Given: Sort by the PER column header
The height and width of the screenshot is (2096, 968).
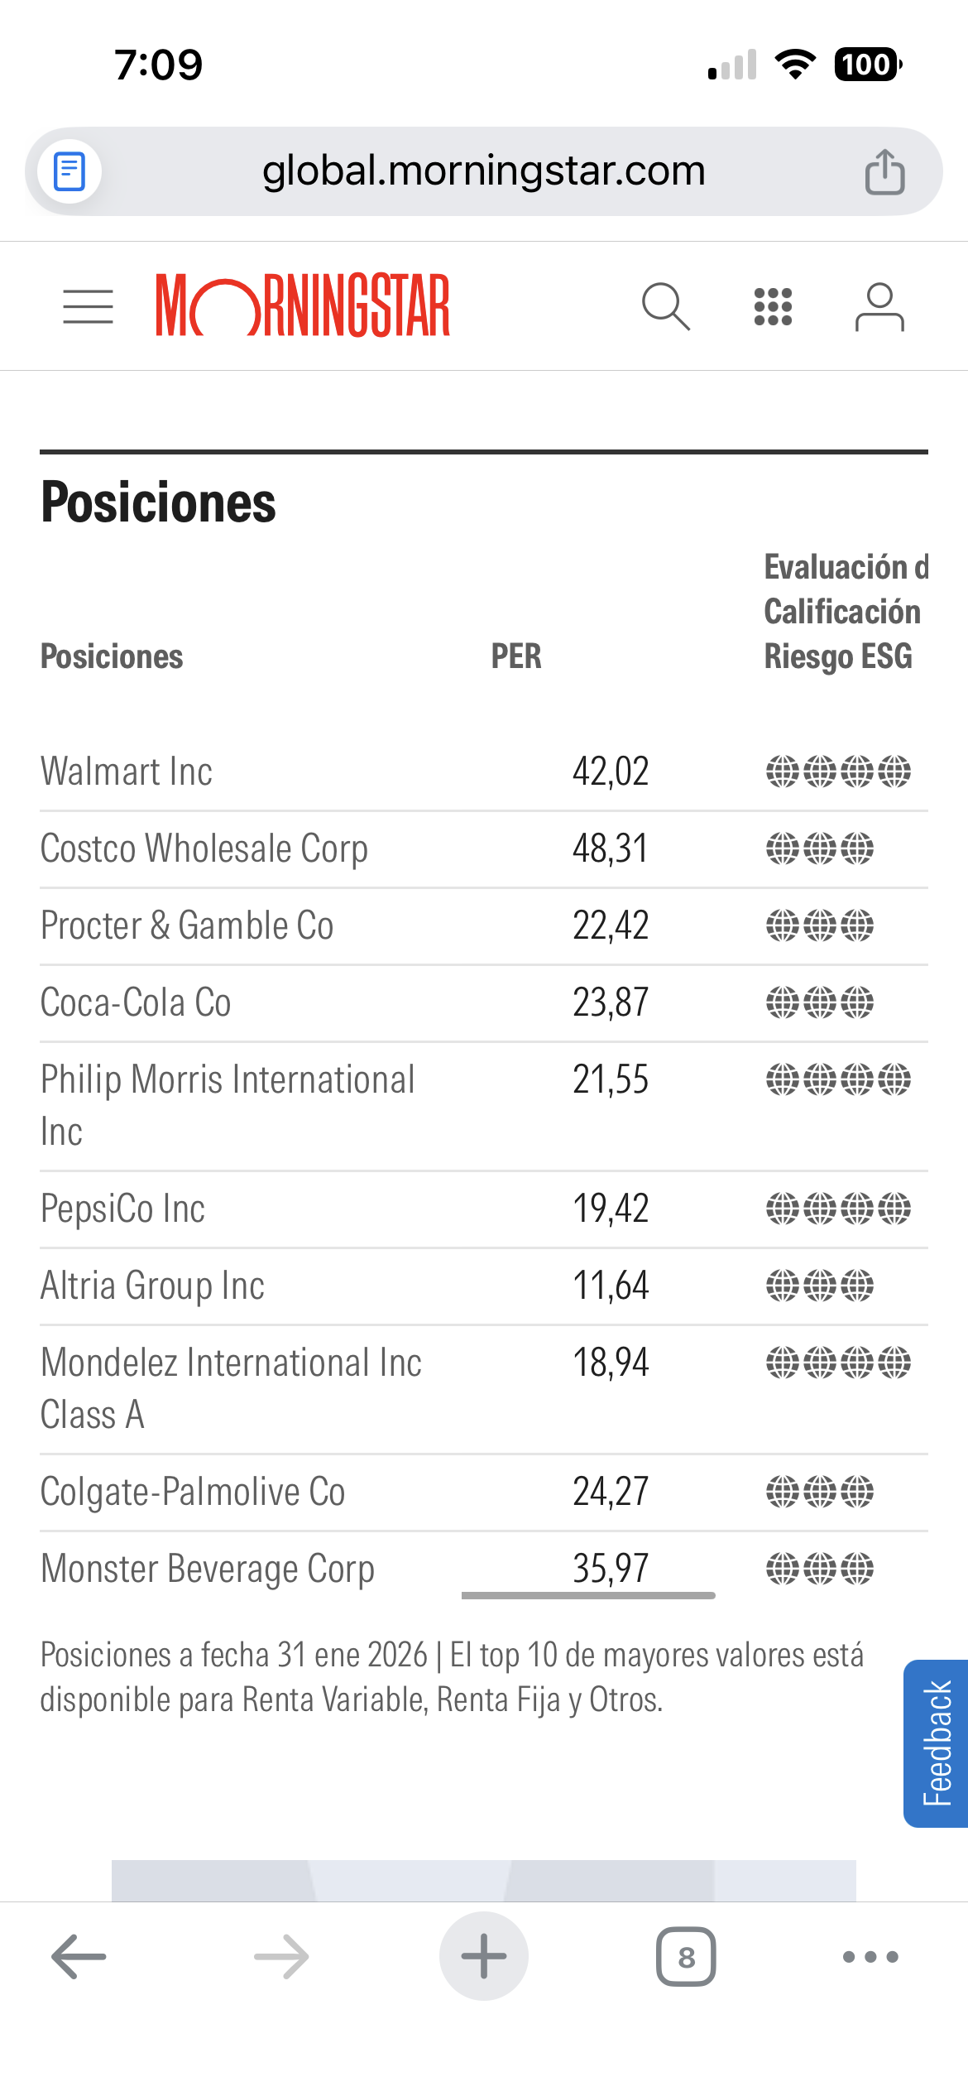Looking at the screenshot, I should tap(516, 656).
